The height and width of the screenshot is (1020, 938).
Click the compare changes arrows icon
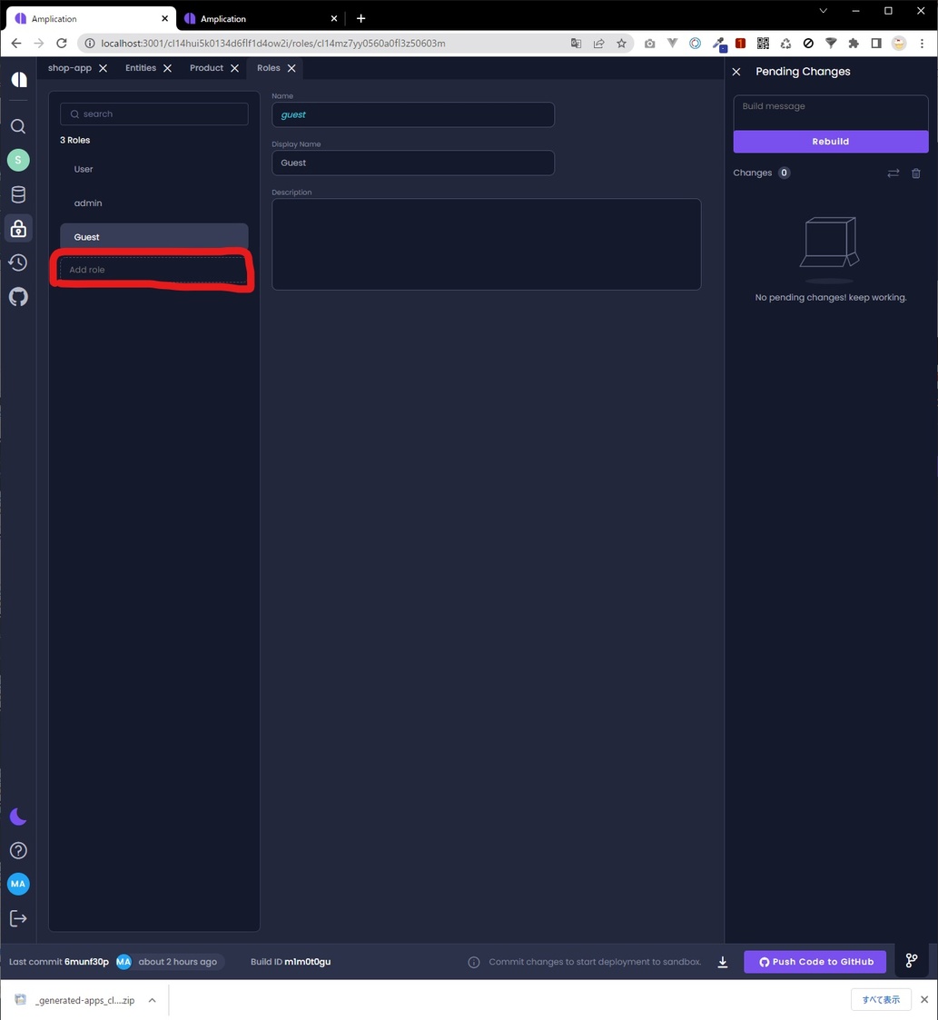coord(894,173)
